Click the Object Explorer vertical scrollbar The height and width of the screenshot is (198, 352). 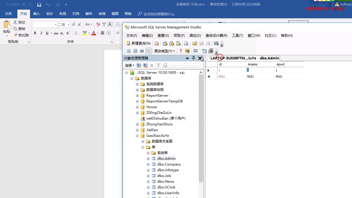(x=201, y=129)
